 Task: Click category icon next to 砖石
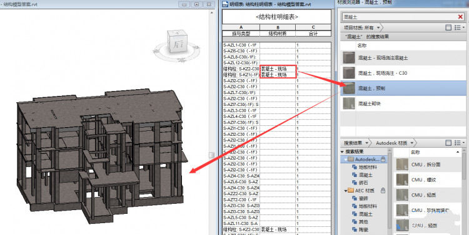coord(355,183)
